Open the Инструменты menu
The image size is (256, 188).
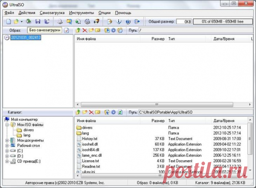coord(81,13)
